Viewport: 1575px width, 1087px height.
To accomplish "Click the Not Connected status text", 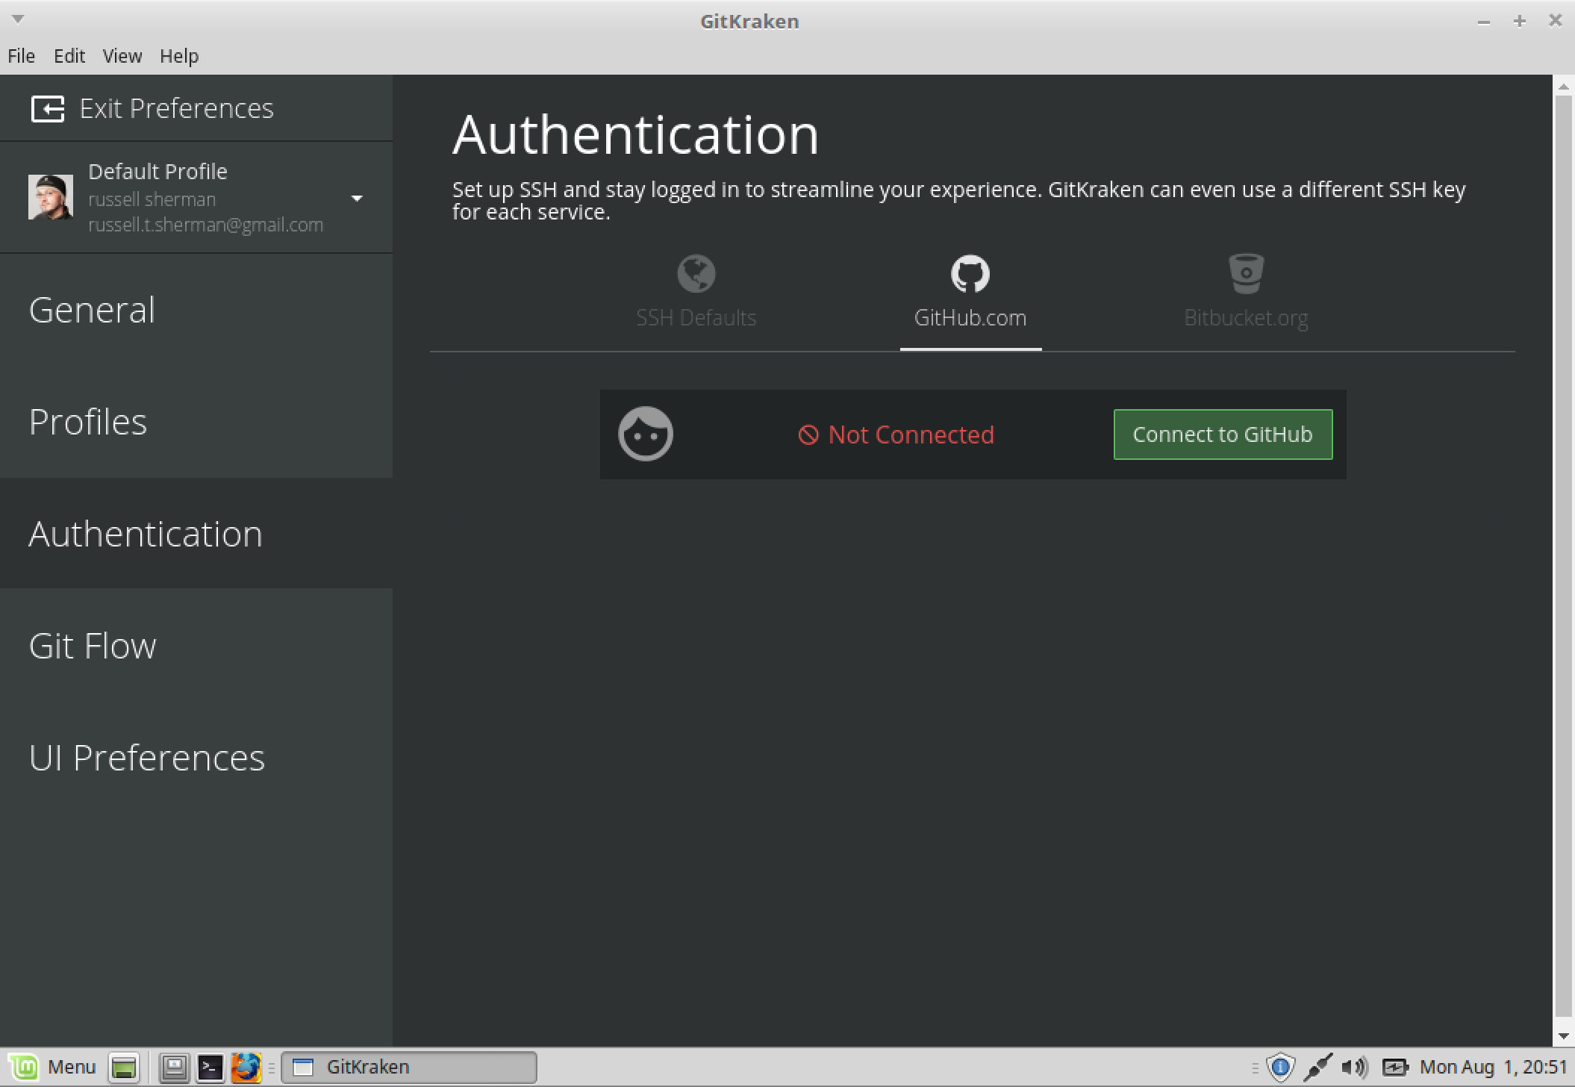I will point(911,435).
